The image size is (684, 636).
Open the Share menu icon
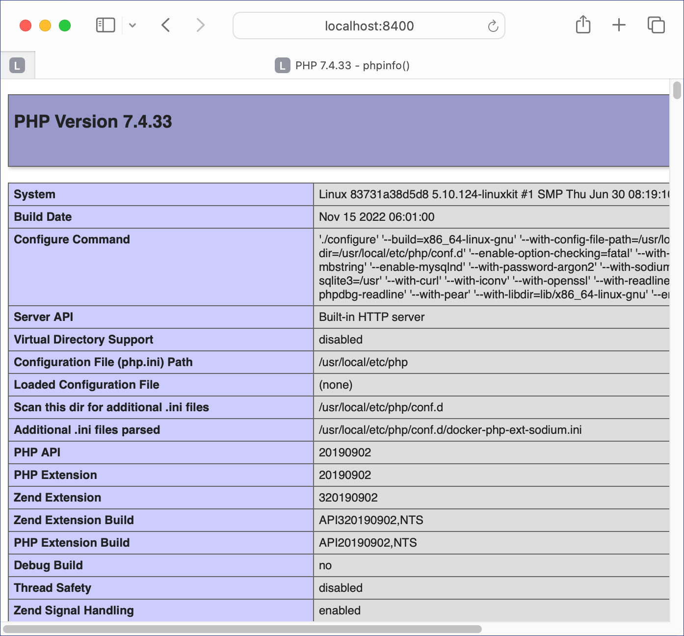(x=583, y=25)
